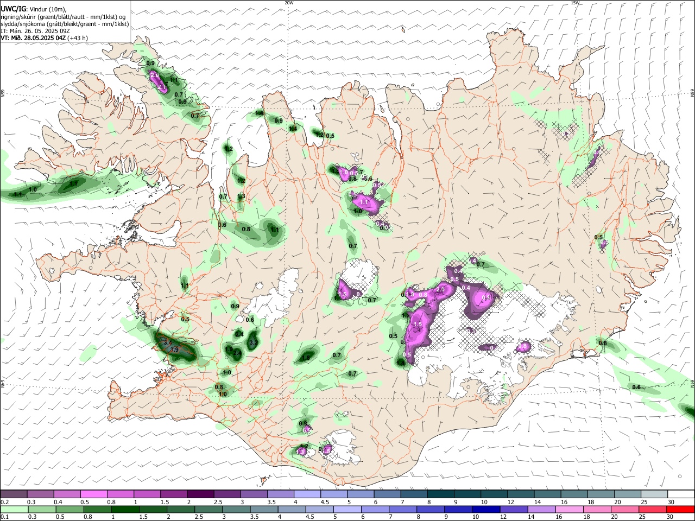Click the bright pink 0.5 snow legend swatch
Viewport: 695px width, 521px height.
click(x=93, y=494)
